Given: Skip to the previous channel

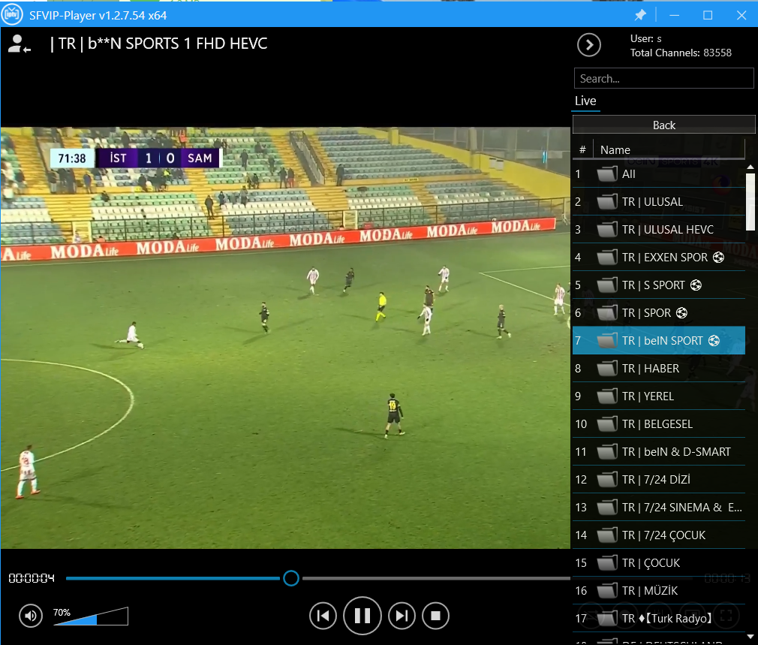Looking at the screenshot, I should 323,616.
